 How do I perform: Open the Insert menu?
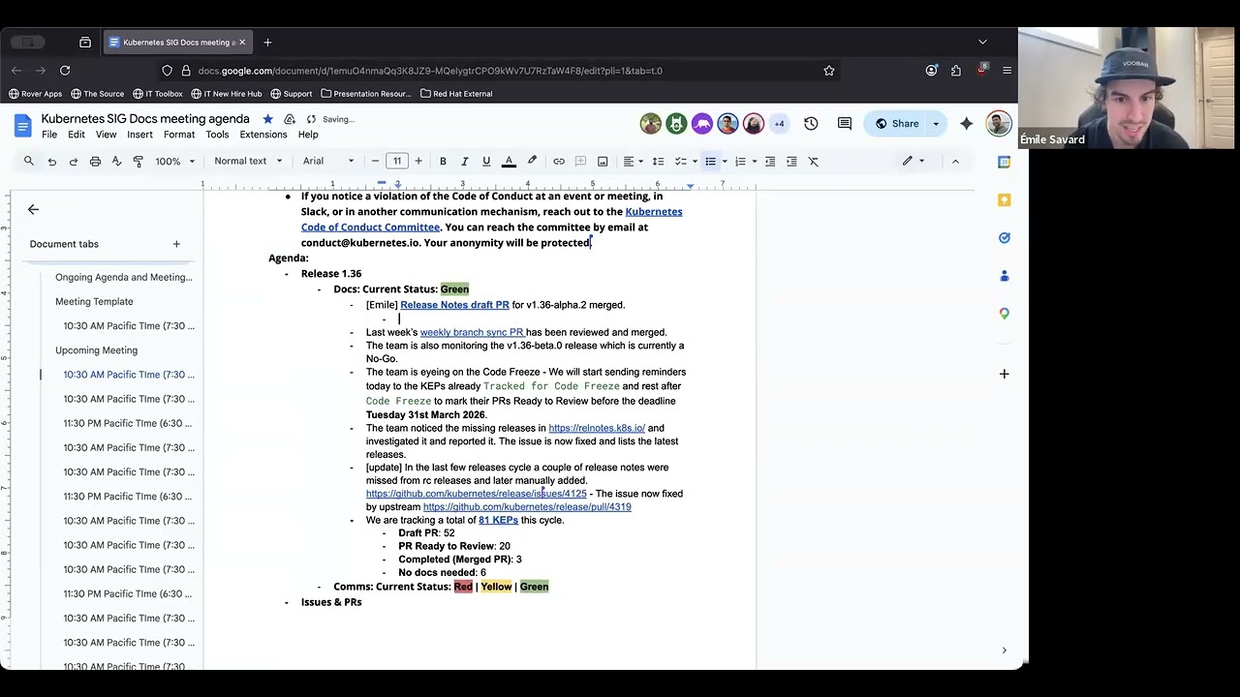(139, 135)
